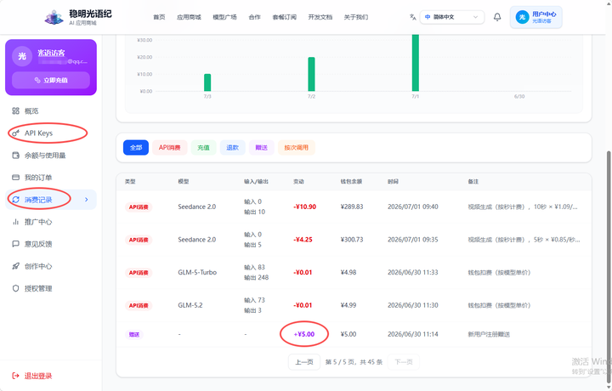
Task: Filter records by 退款
Action: 233,148
